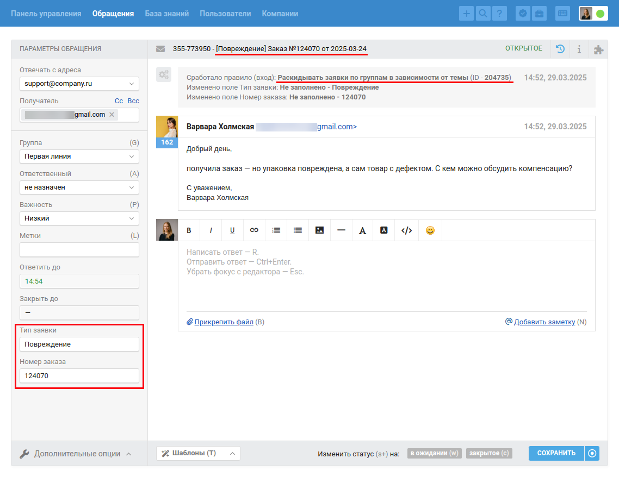
Task: Toggle bold formatting in editor
Action: click(189, 230)
